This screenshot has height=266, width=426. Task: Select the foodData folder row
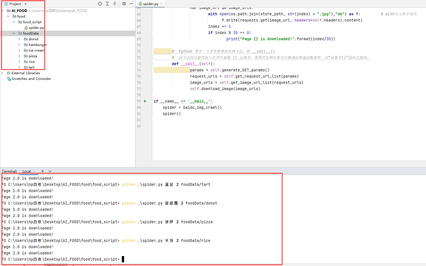68,33
